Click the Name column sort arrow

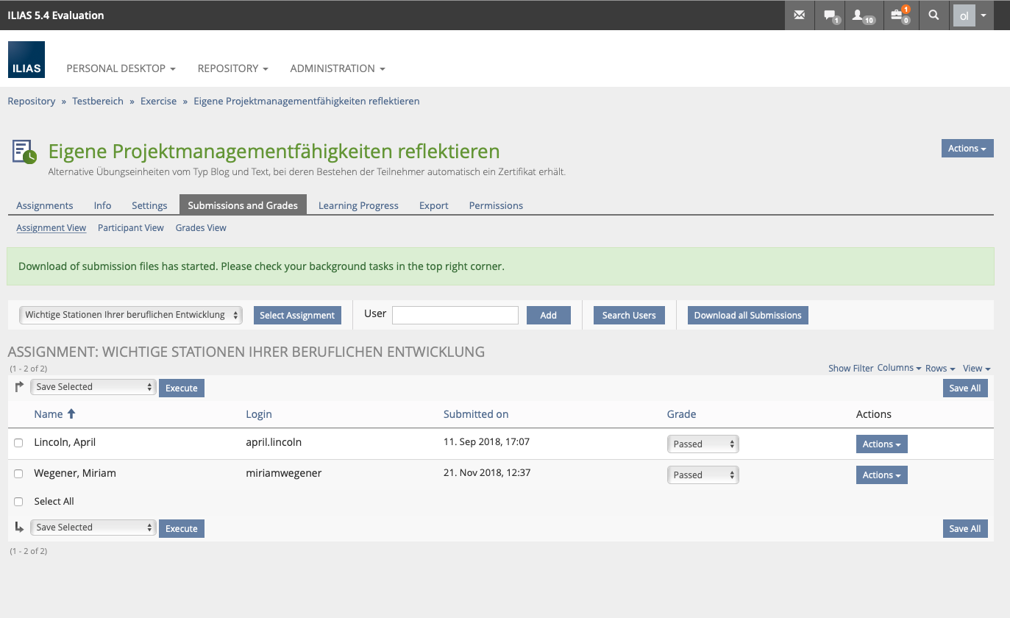(x=71, y=414)
